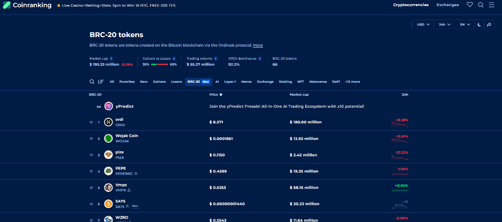Click the ordi coin logo

(108, 122)
